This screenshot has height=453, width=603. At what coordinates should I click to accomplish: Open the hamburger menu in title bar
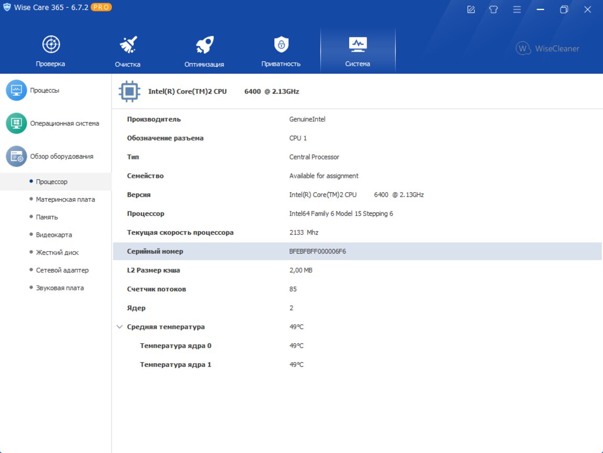tap(516, 9)
